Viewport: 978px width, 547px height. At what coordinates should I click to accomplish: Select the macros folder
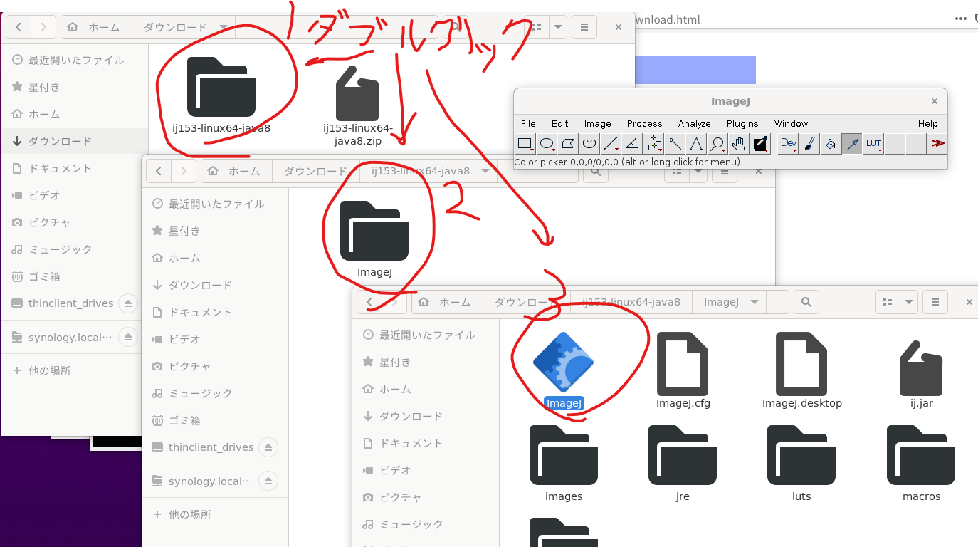[922, 463]
